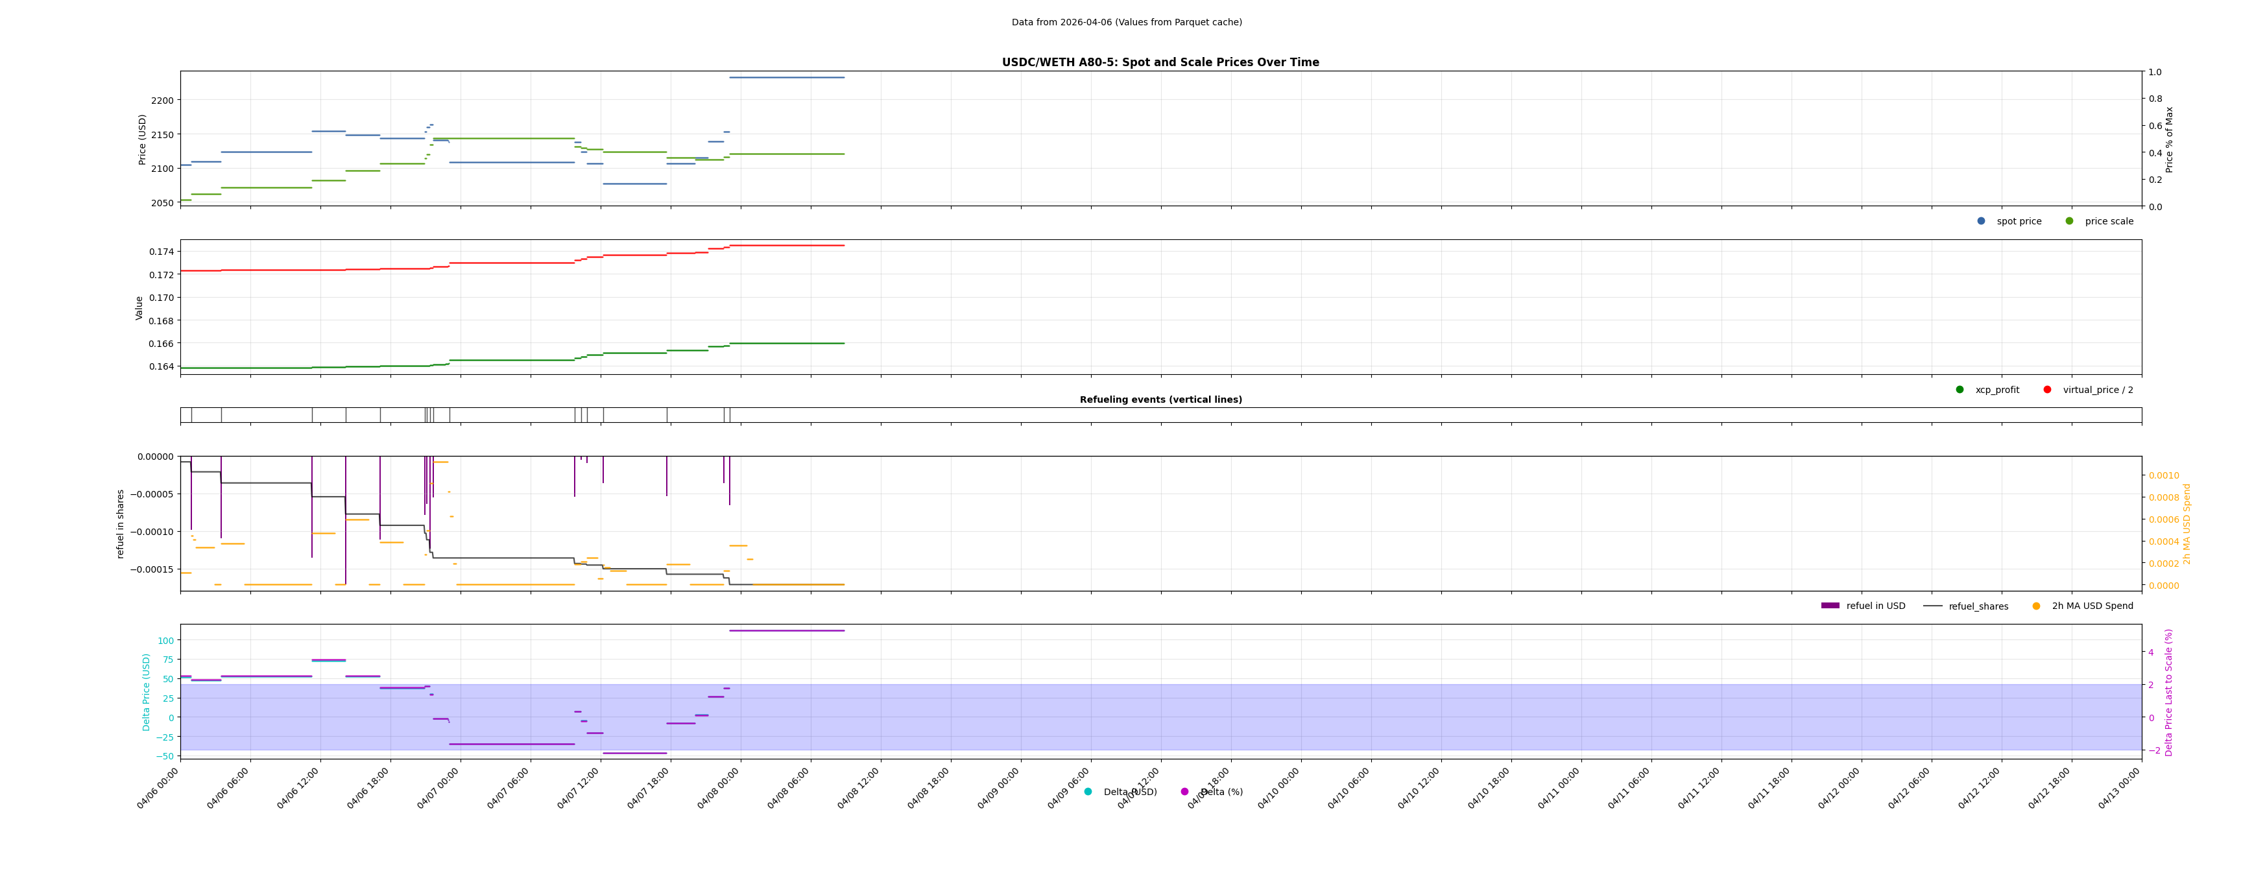
Task: Click the orange 2h MA USD Spend marker
Action: 2036,606
